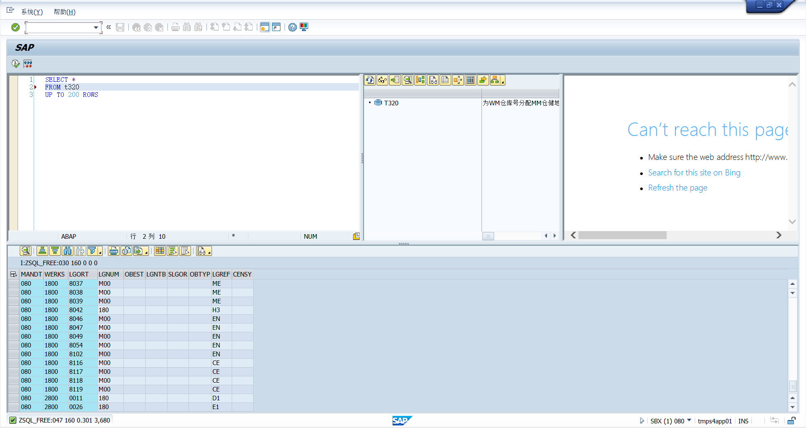Click the table columns icon in tree toolbar

[x=471, y=80]
